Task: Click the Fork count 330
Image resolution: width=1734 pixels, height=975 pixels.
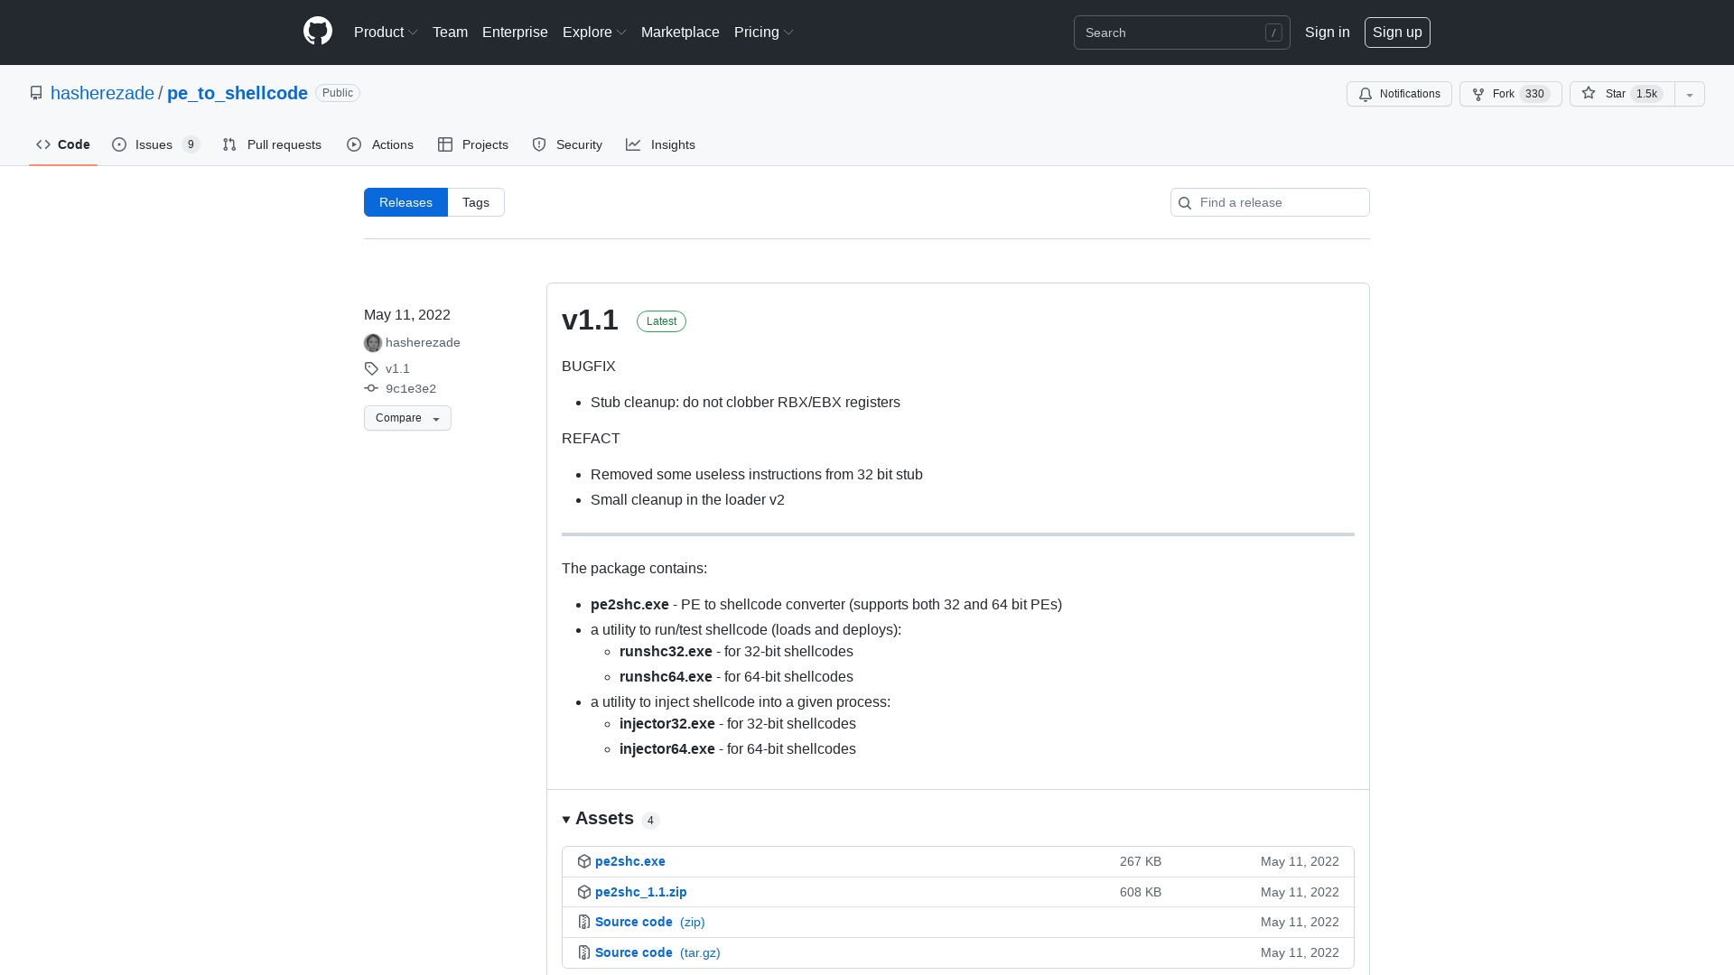Action: pos(1534,94)
